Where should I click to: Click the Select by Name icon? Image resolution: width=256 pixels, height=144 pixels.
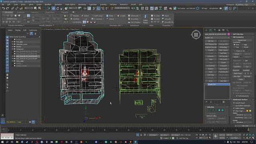pyautogui.click(x=40, y=8)
